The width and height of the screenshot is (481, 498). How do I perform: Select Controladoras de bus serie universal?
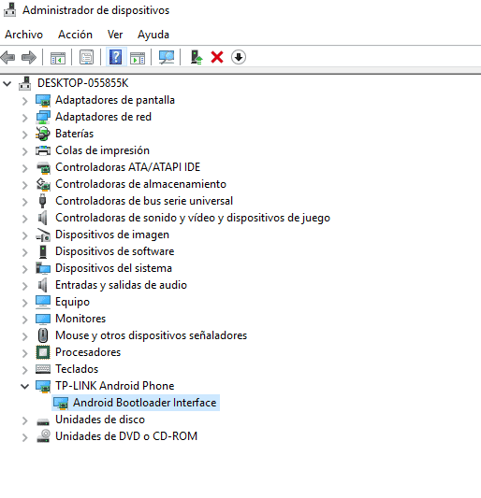[144, 201]
